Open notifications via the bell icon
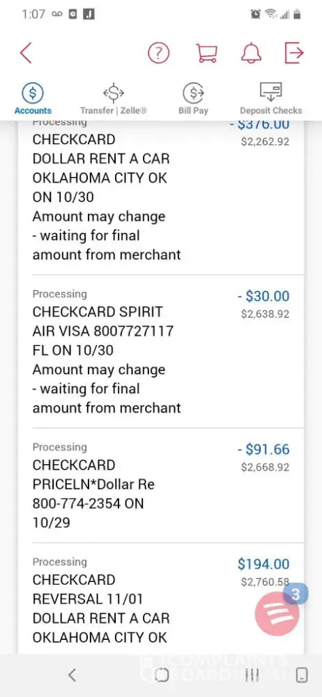The height and width of the screenshot is (697, 322). click(251, 54)
